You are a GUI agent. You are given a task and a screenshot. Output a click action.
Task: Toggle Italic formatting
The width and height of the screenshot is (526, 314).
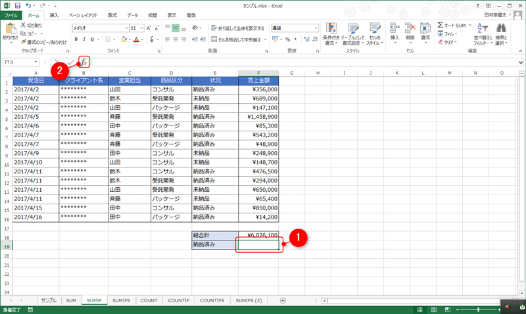(x=84, y=39)
